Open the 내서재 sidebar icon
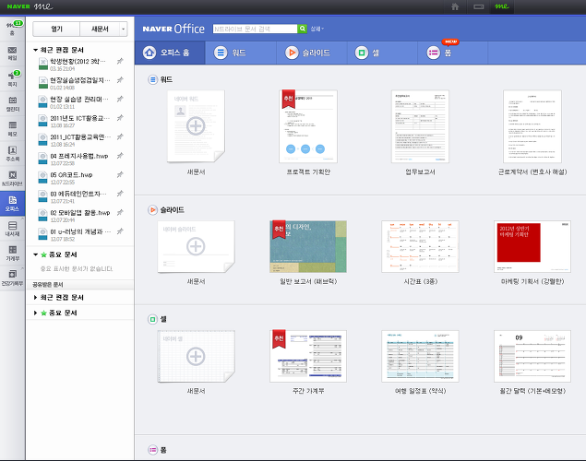Viewport: 586px width, 461px height. point(12,229)
